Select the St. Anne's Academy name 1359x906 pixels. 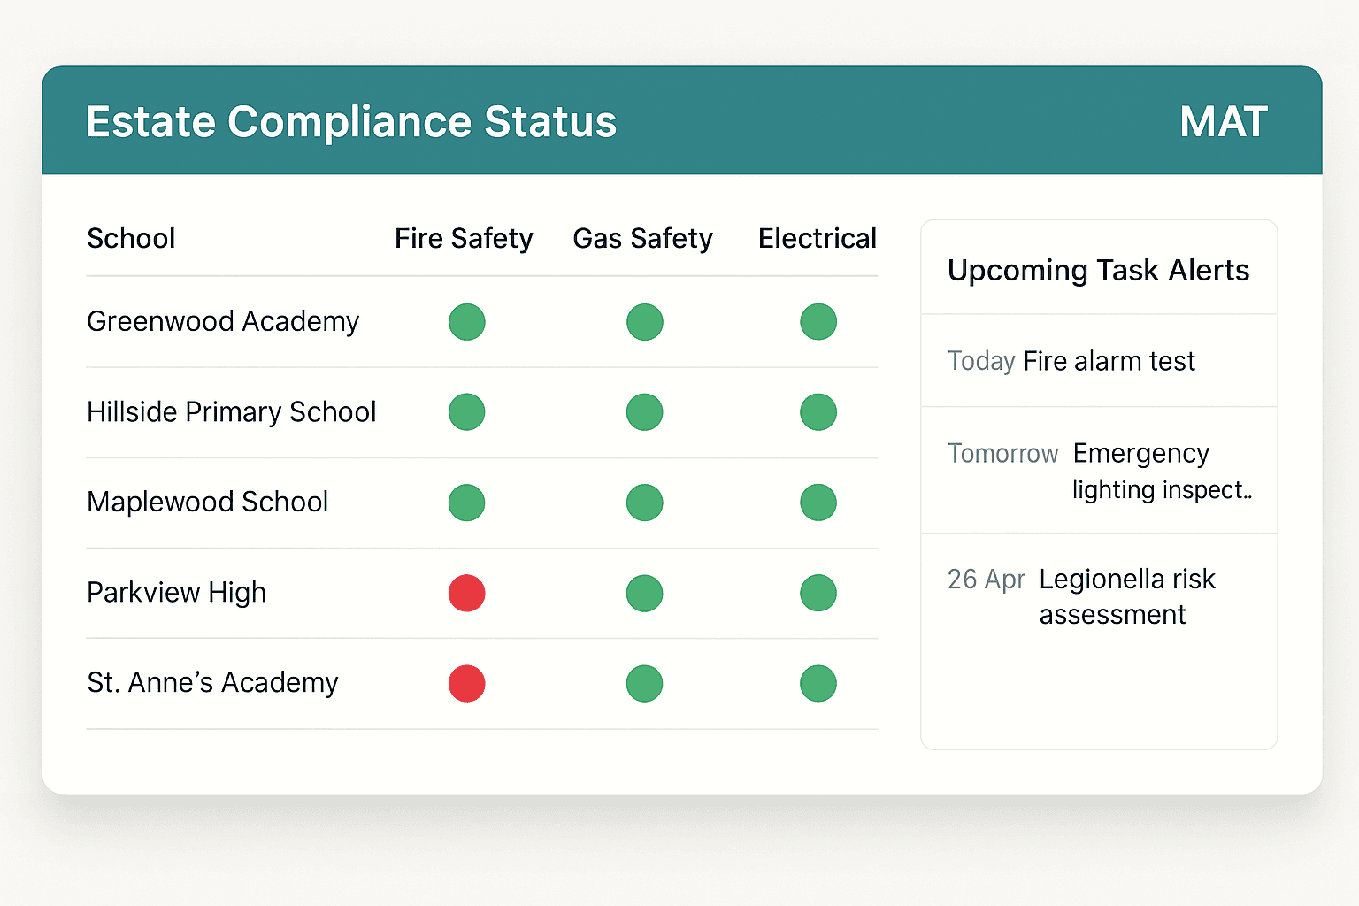coord(212,682)
